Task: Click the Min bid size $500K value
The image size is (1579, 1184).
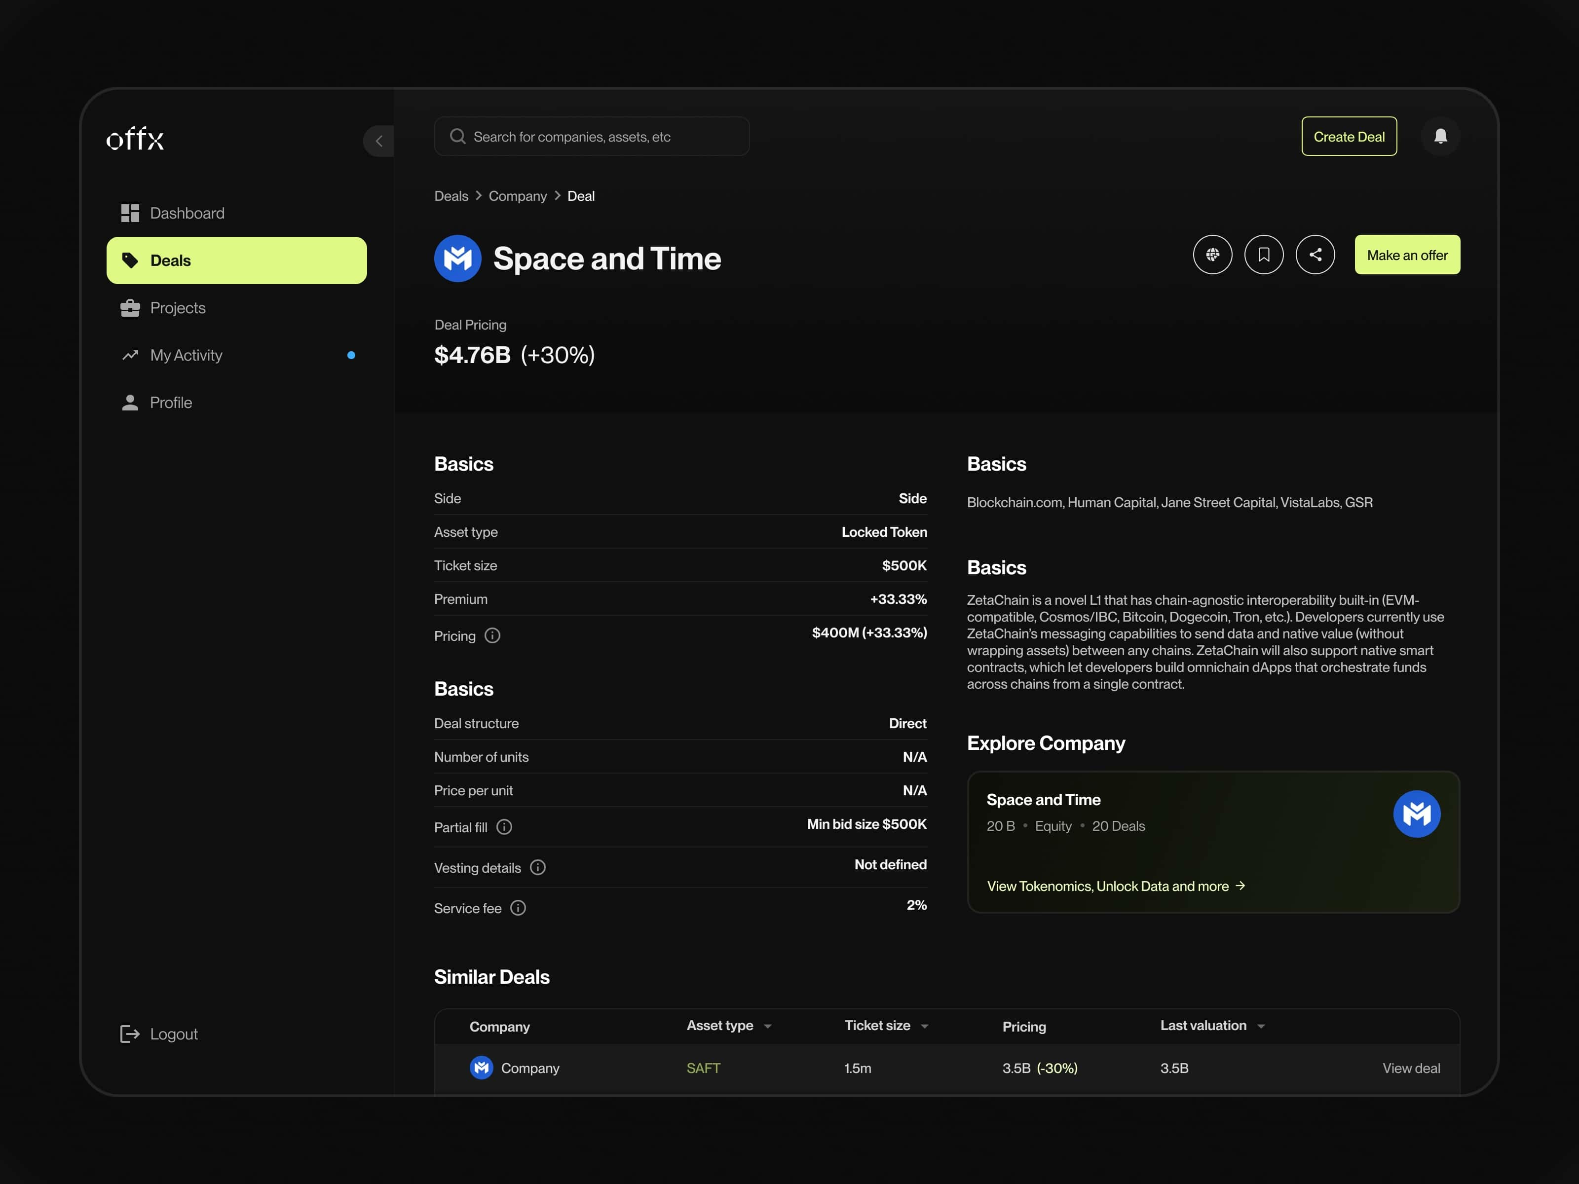Action: coord(866,823)
